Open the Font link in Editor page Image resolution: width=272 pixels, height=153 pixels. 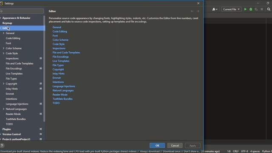pyautogui.click(x=55, y=36)
